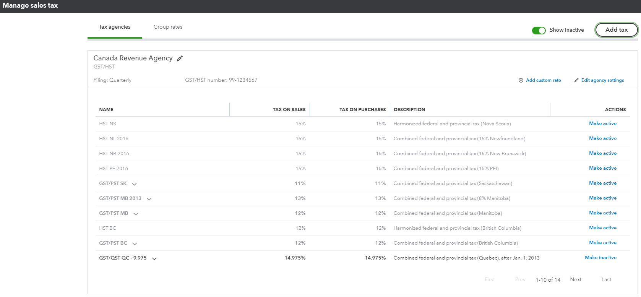Click the DESCRIPTION column header

pos(409,110)
